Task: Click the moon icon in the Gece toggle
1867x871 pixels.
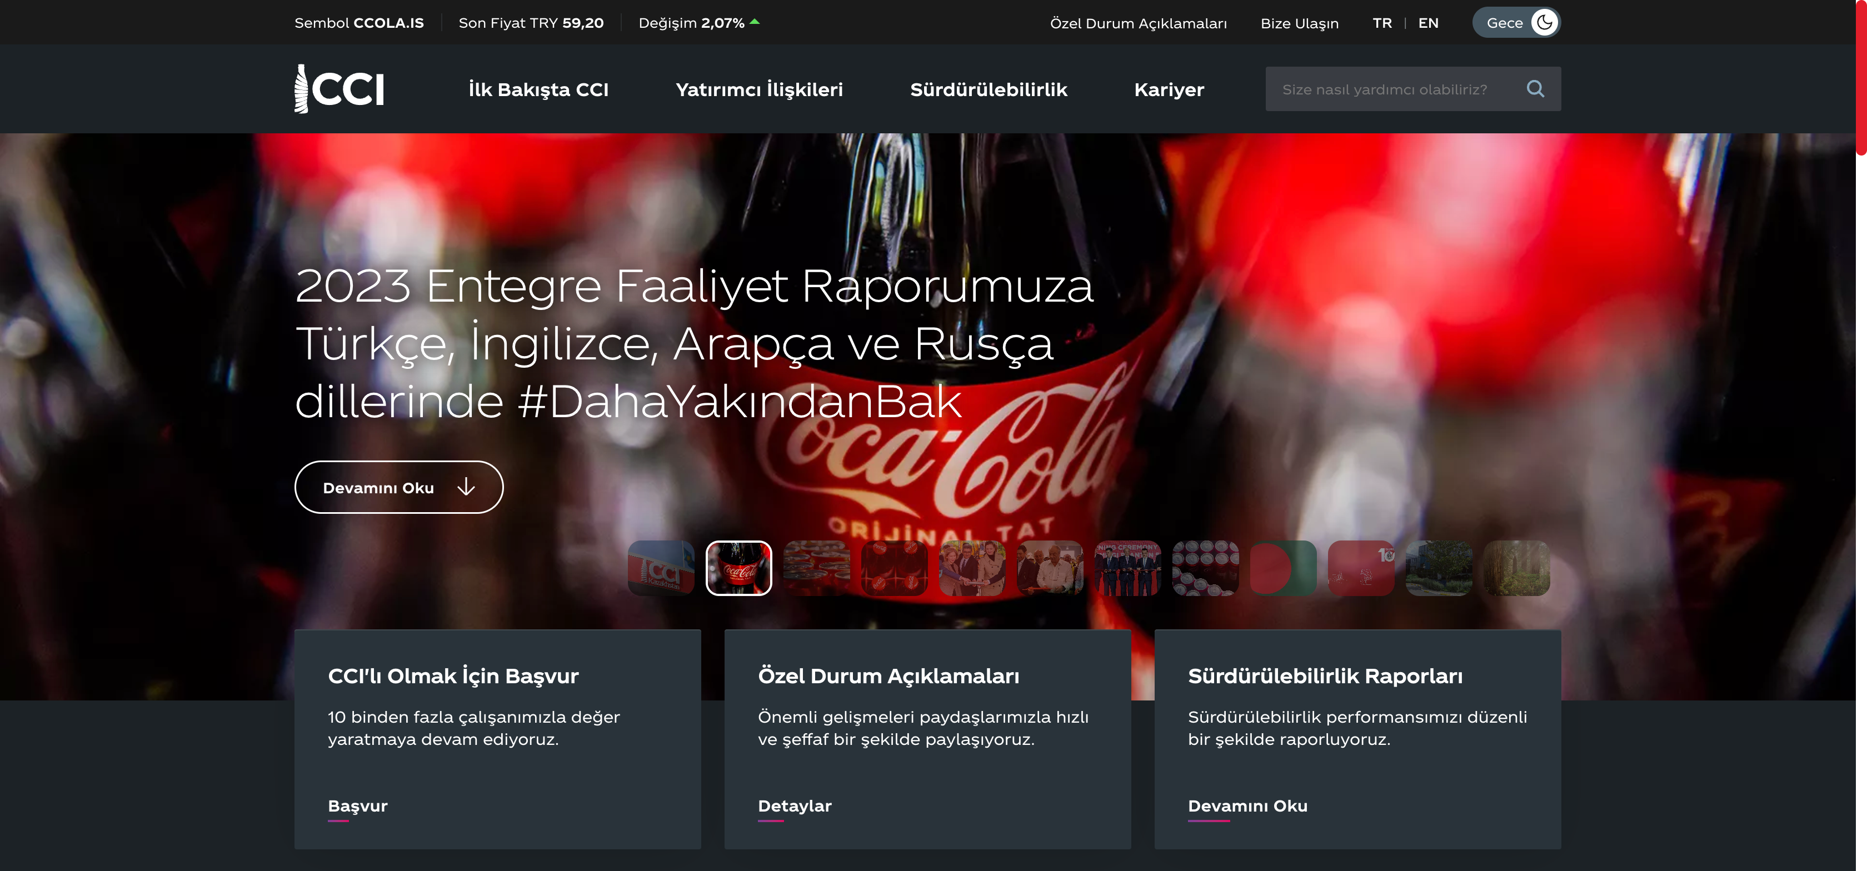Action: pos(1544,22)
